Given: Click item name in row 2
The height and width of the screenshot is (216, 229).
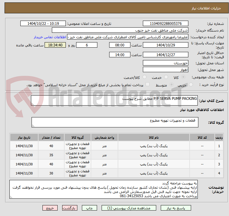Looking at the screenshot, I should [x=154, y=155].
